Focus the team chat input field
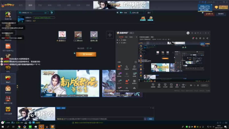 [100, 119]
